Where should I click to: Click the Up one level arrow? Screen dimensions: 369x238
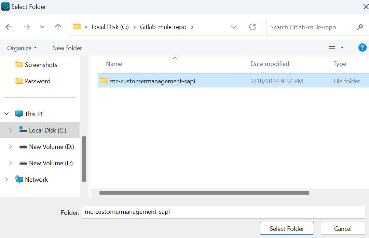coord(58,27)
